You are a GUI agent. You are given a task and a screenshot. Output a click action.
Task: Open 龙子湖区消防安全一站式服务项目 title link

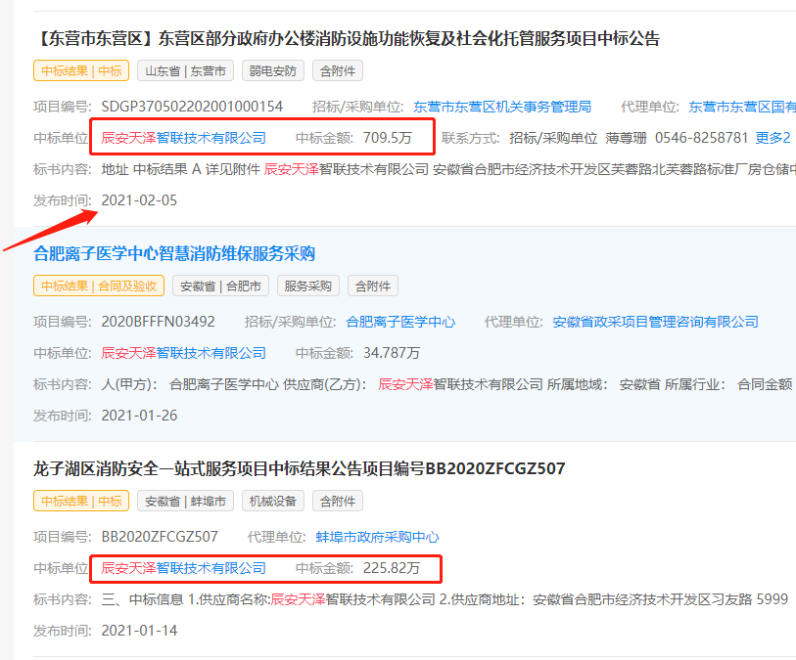[299, 468]
